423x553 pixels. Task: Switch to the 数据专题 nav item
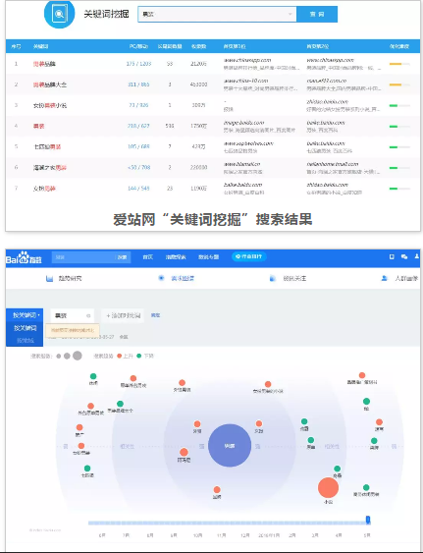[x=208, y=256]
